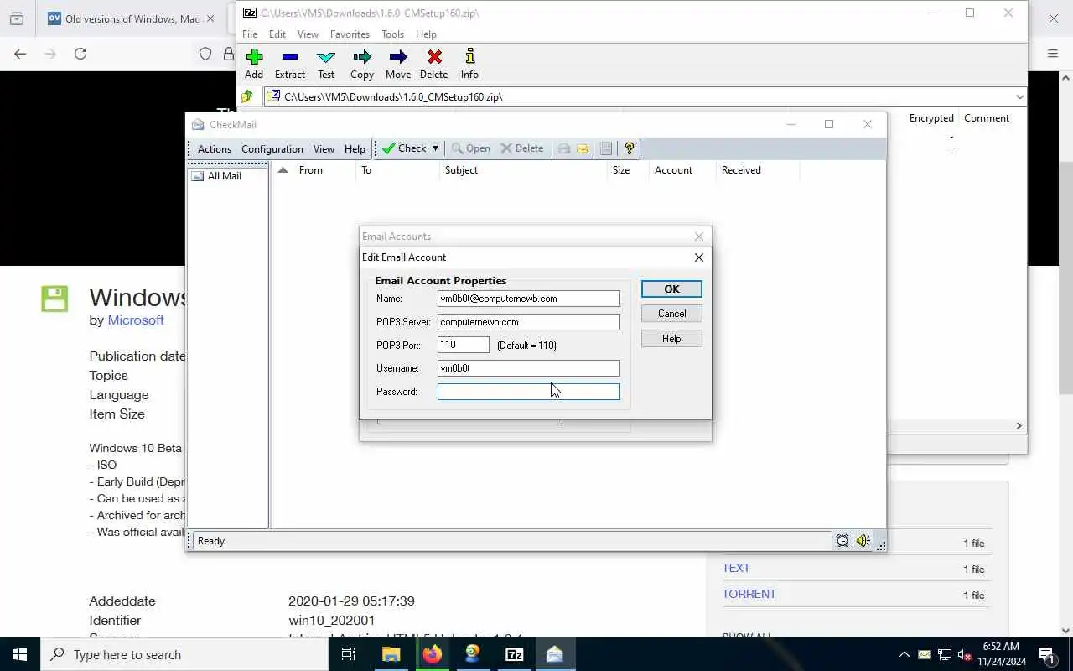The width and height of the screenshot is (1073, 671).
Task: Click the yellow envelope toolbar icon in CheckMail
Action: [583, 148]
